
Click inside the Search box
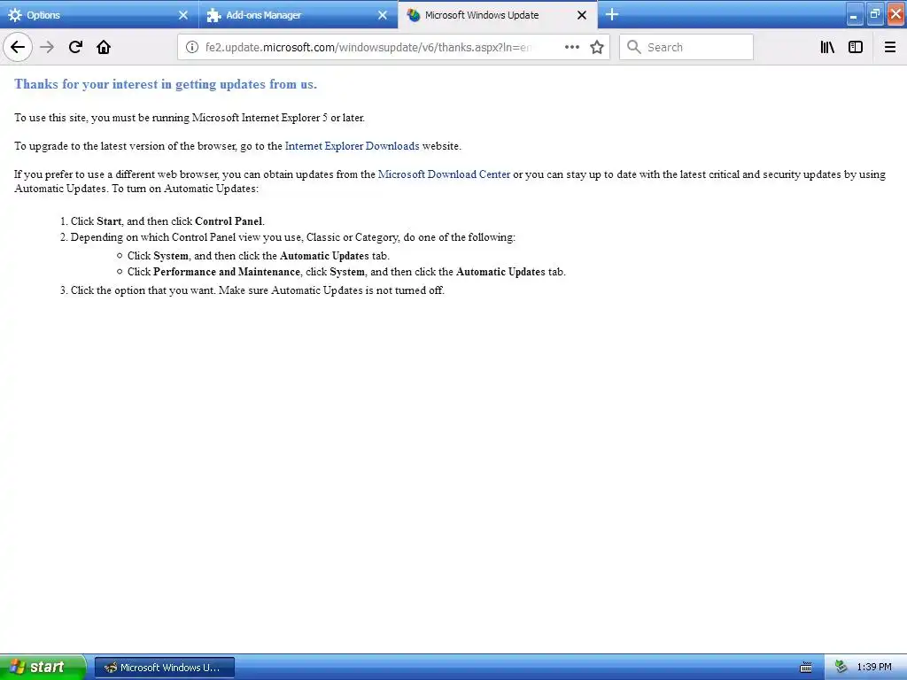[x=686, y=47]
